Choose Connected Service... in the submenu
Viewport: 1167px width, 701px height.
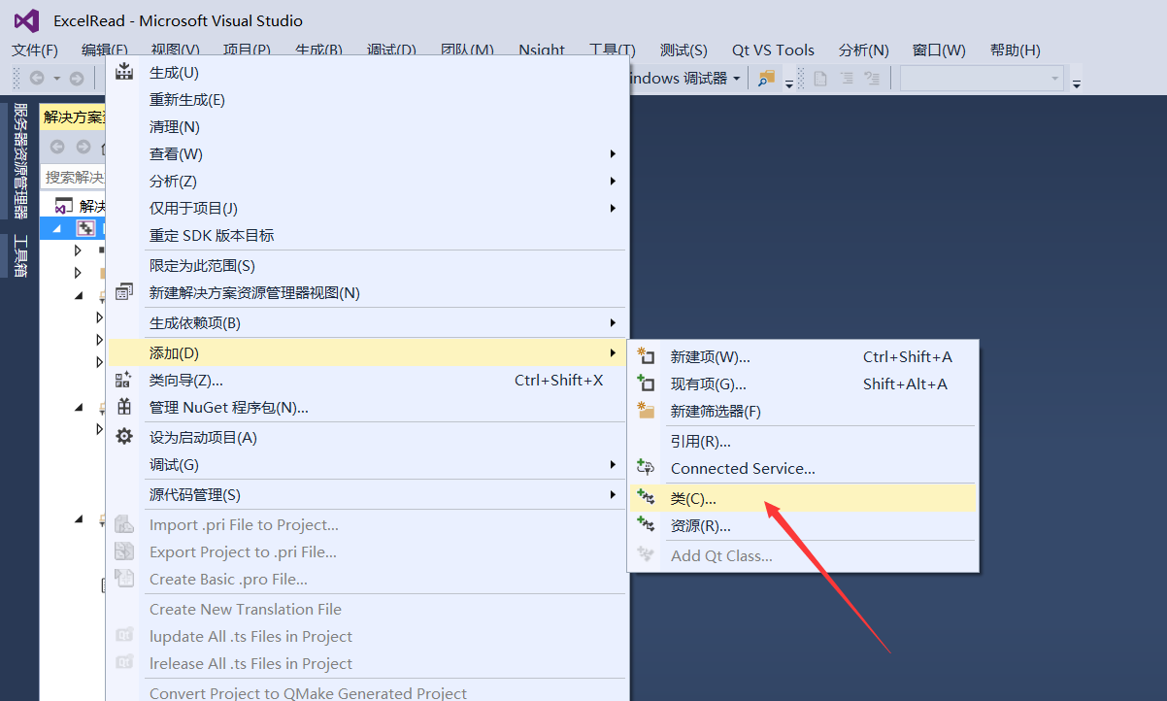(804, 468)
